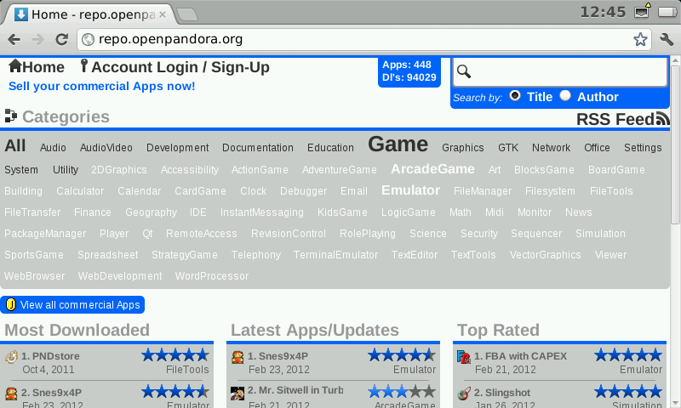681x408 pixels.
Task: Select the Author search radio button
Action: 565,95
